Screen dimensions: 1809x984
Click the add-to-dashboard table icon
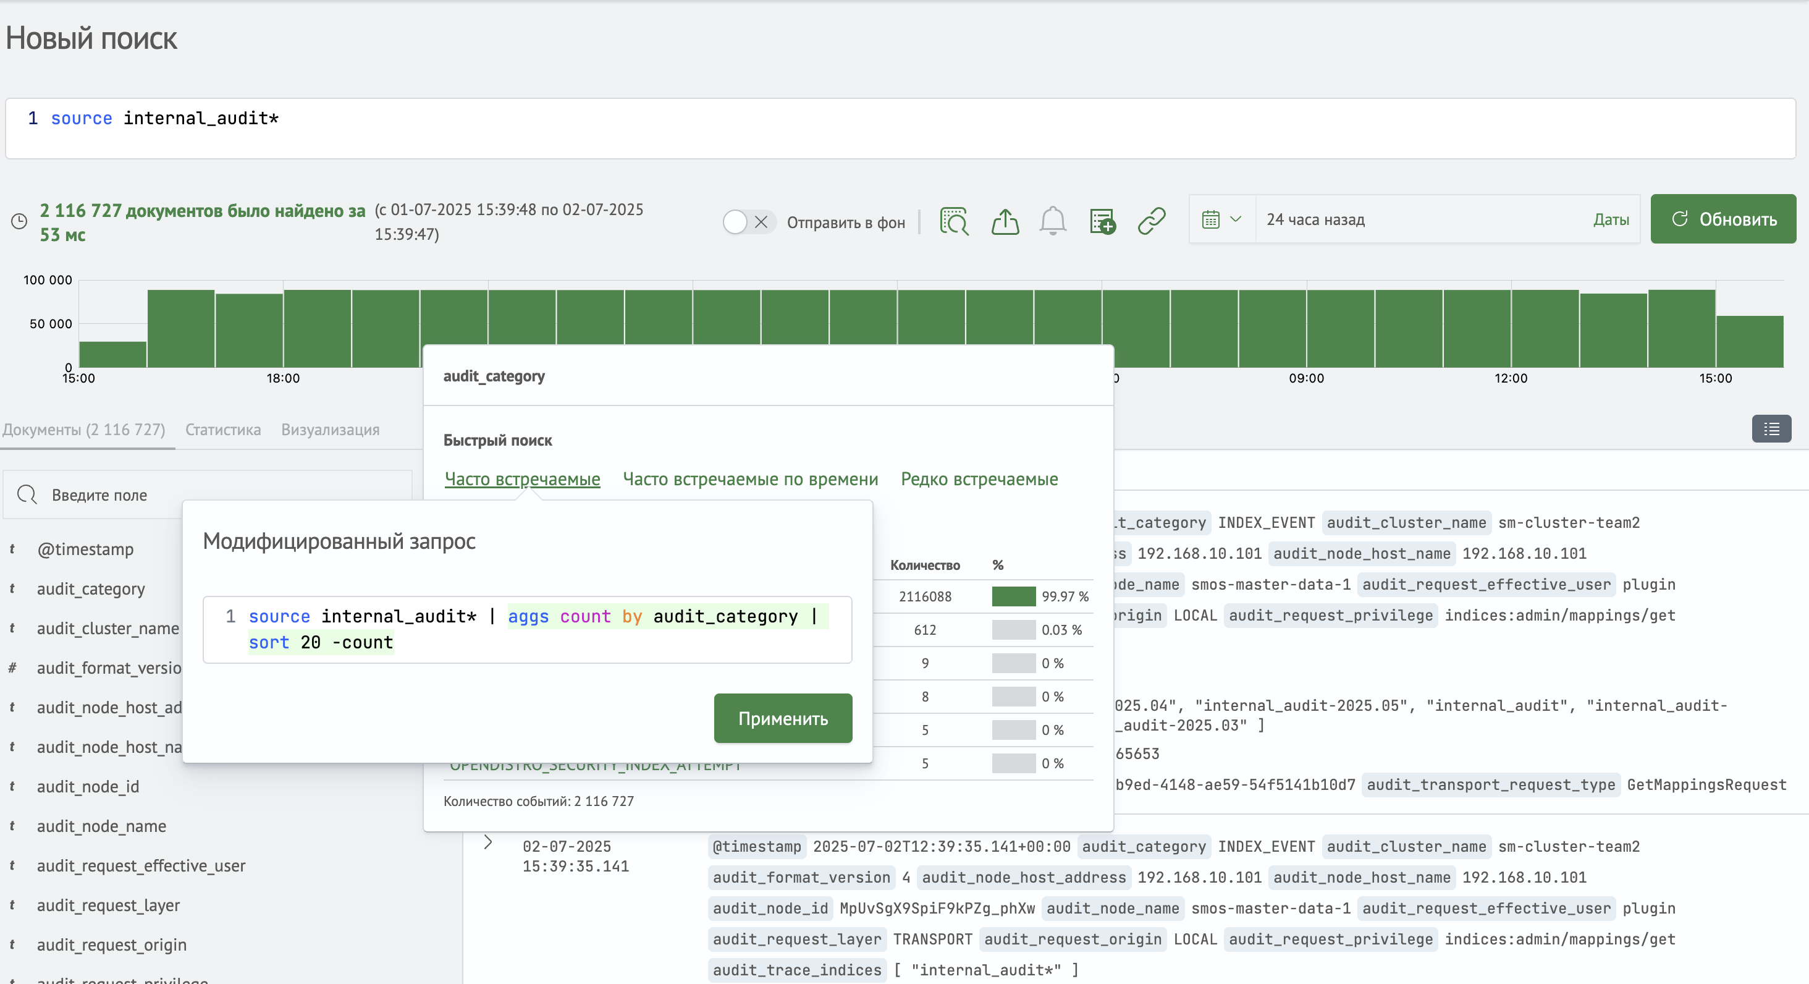click(1102, 221)
